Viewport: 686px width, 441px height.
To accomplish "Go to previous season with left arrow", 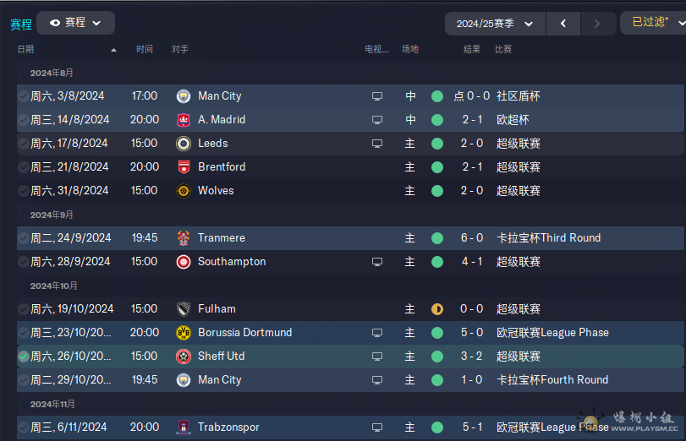I will 563,24.
